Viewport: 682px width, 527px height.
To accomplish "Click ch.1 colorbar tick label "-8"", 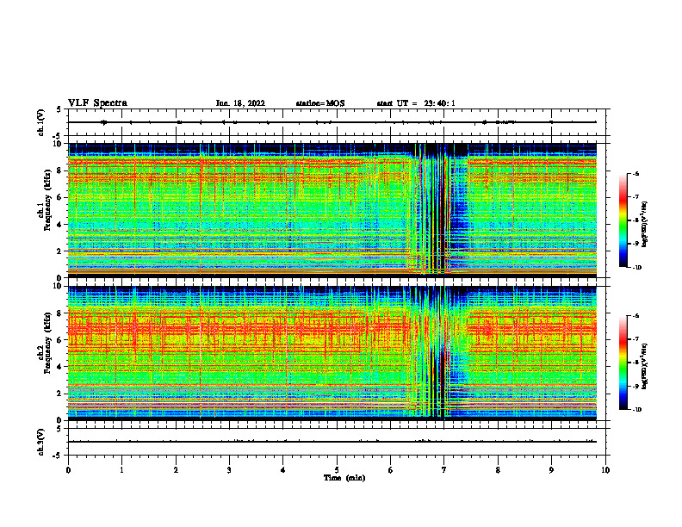I will tap(635, 220).
